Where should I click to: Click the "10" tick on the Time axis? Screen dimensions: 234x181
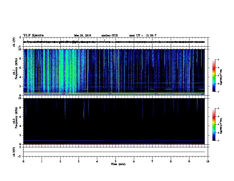[208, 161]
